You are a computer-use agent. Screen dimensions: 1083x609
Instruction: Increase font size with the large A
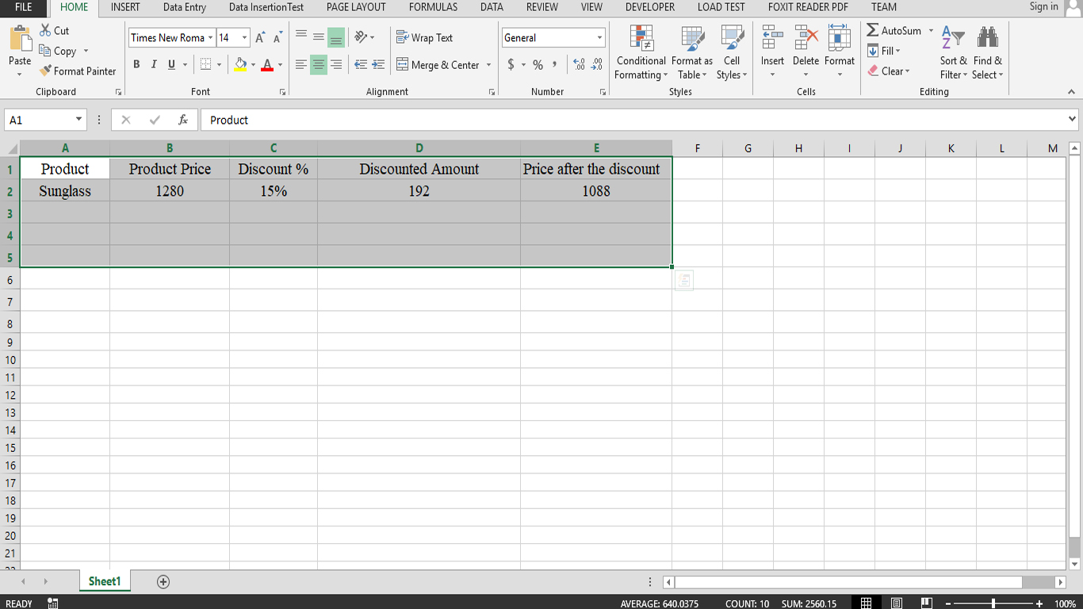(x=260, y=37)
